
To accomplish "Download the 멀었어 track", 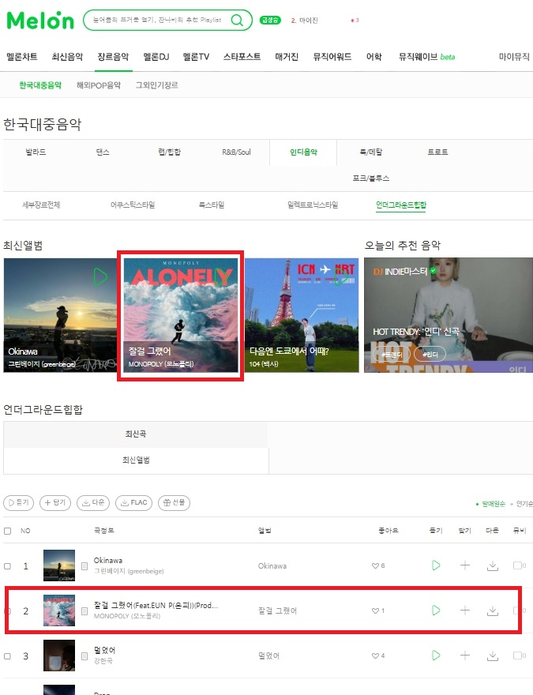I will (493, 656).
